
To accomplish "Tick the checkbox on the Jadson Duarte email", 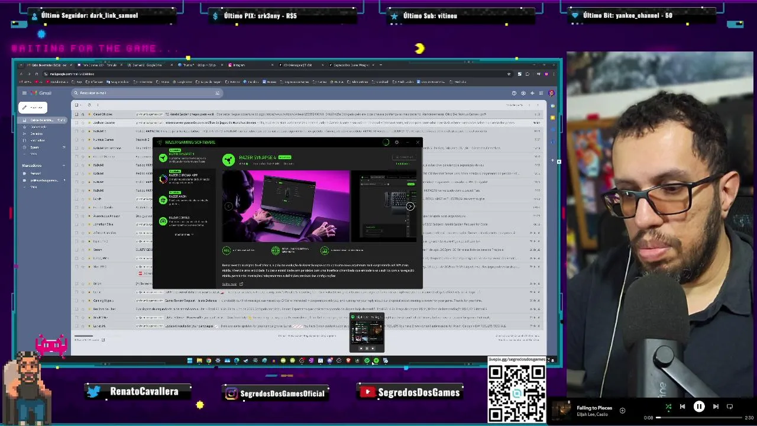I will tap(76, 122).
